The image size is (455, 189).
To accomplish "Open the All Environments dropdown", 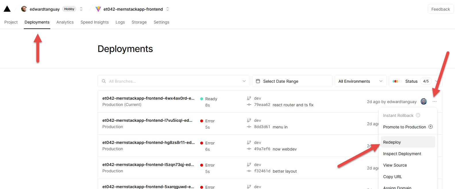I will point(361,81).
